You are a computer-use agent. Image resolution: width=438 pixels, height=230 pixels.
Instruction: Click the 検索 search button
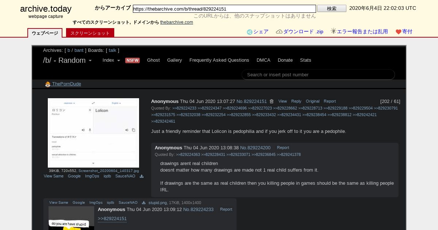click(332, 8)
